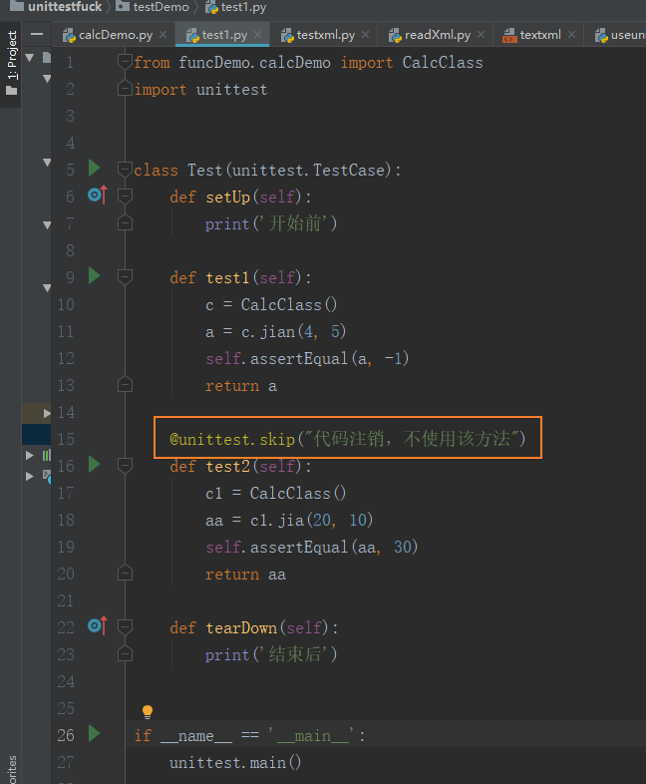Click fold end marker on line 20
The image size is (646, 784).
[125, 574]
